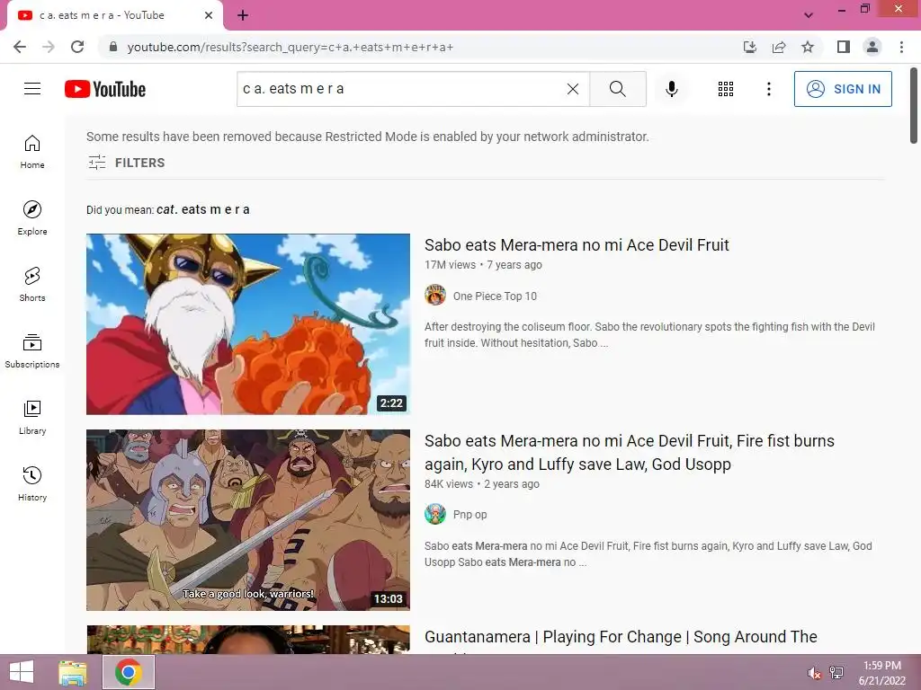The image size is (921, 690).
Task: Close the 'c a. eats m e r a - YouTube' tab
Action: pos(208,15)
